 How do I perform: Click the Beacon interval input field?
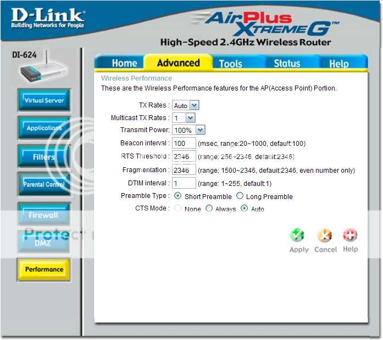[x=184, y=143]
